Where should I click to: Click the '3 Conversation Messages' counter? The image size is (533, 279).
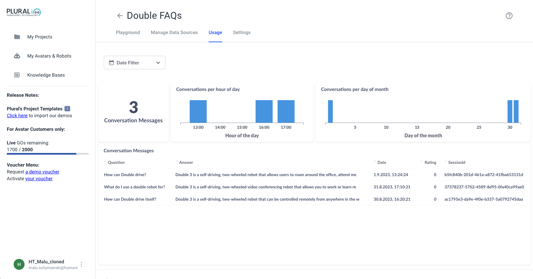(x=133, y=112)
